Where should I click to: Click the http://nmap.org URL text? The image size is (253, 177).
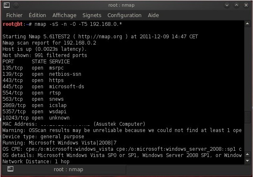click(100, 37)
